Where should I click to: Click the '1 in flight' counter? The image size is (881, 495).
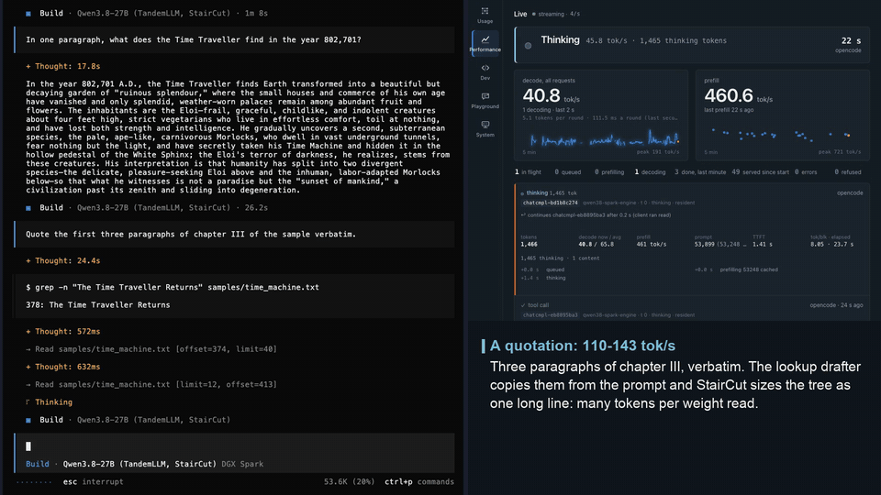click(529, 172)
